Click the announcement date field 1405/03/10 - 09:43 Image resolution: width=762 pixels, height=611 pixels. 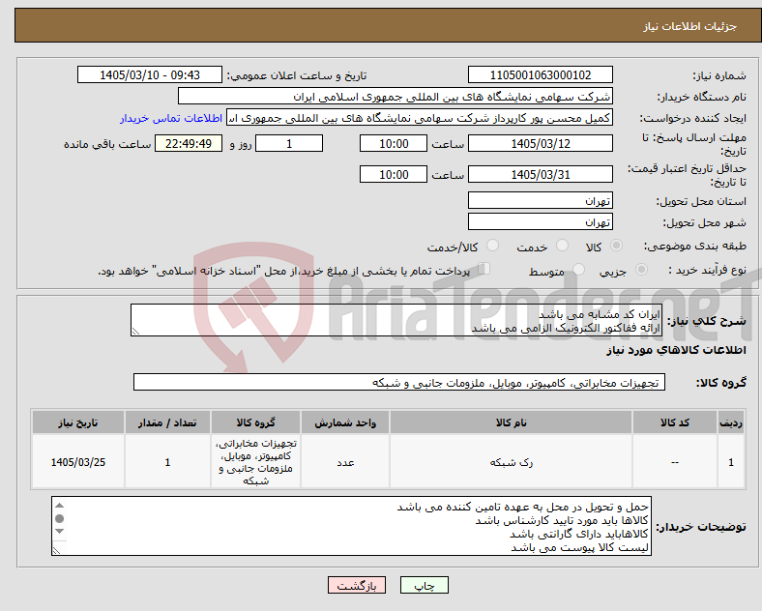click(x=150, y=75)
